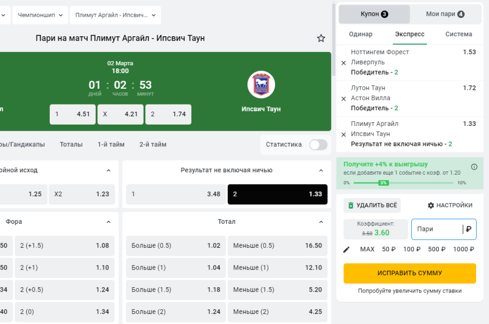Image resolution: width=489 pixels, height=324 pixels.
Task: Select handicap 2 (+1) at 1.10
Action: pyautogui.click(x=64, y=268)
